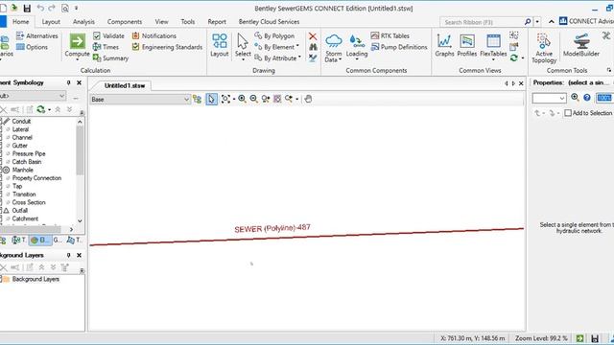Click the zoom-to magnifier in Properties panel

point(575,98)
